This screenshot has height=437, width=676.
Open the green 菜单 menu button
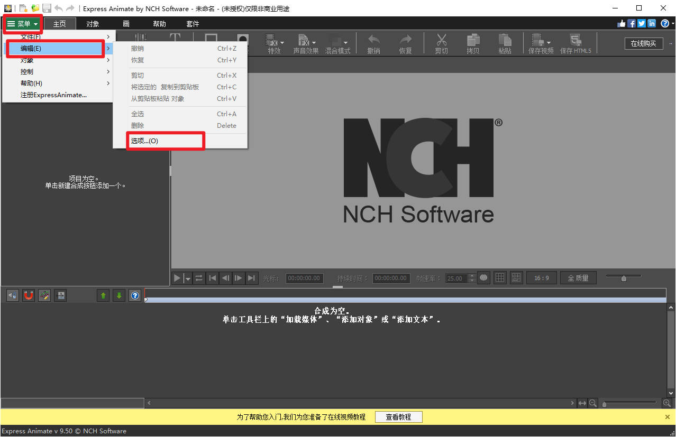tap(22, 24)
